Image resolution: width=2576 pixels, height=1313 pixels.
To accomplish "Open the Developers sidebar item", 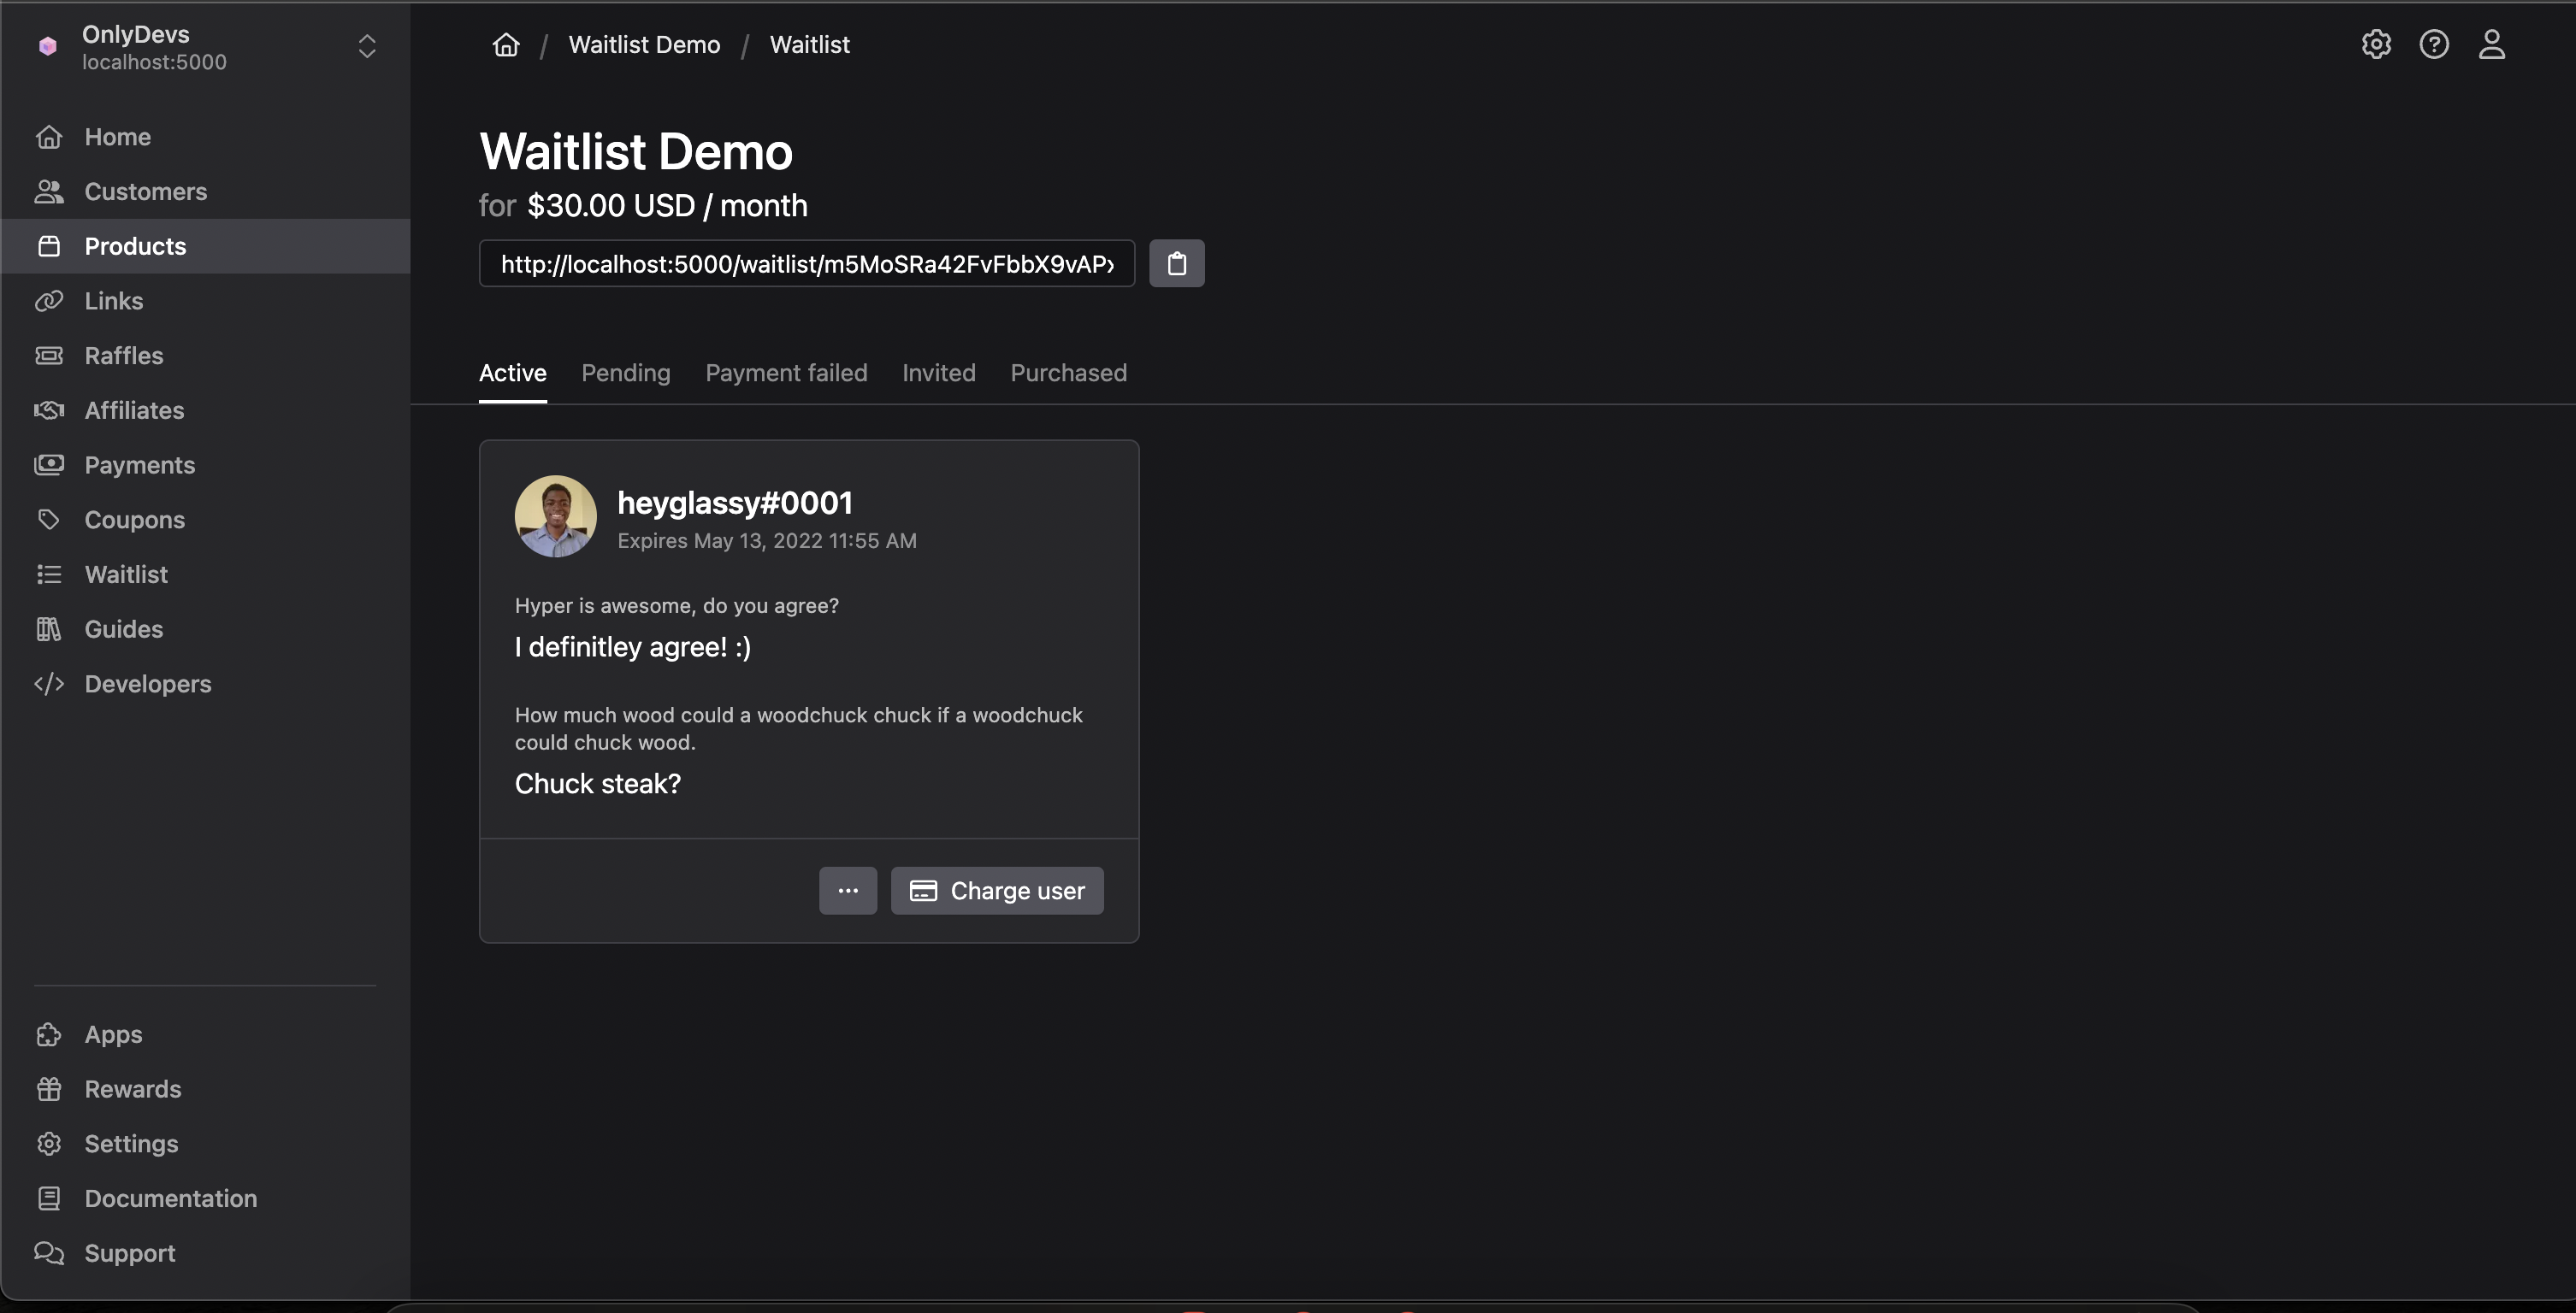I will [x=147, y=685].
